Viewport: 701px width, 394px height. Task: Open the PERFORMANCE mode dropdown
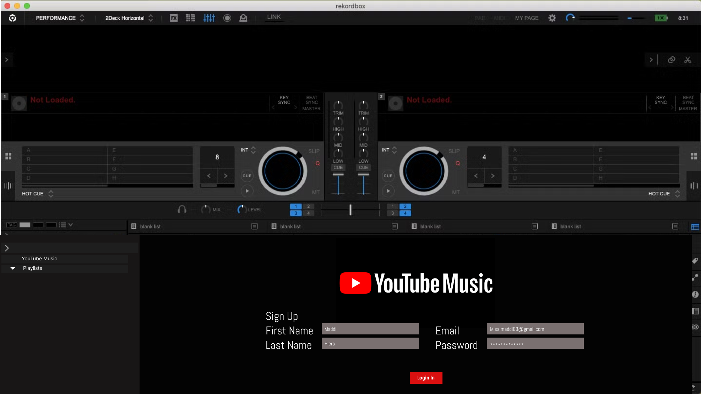(60, 18)
